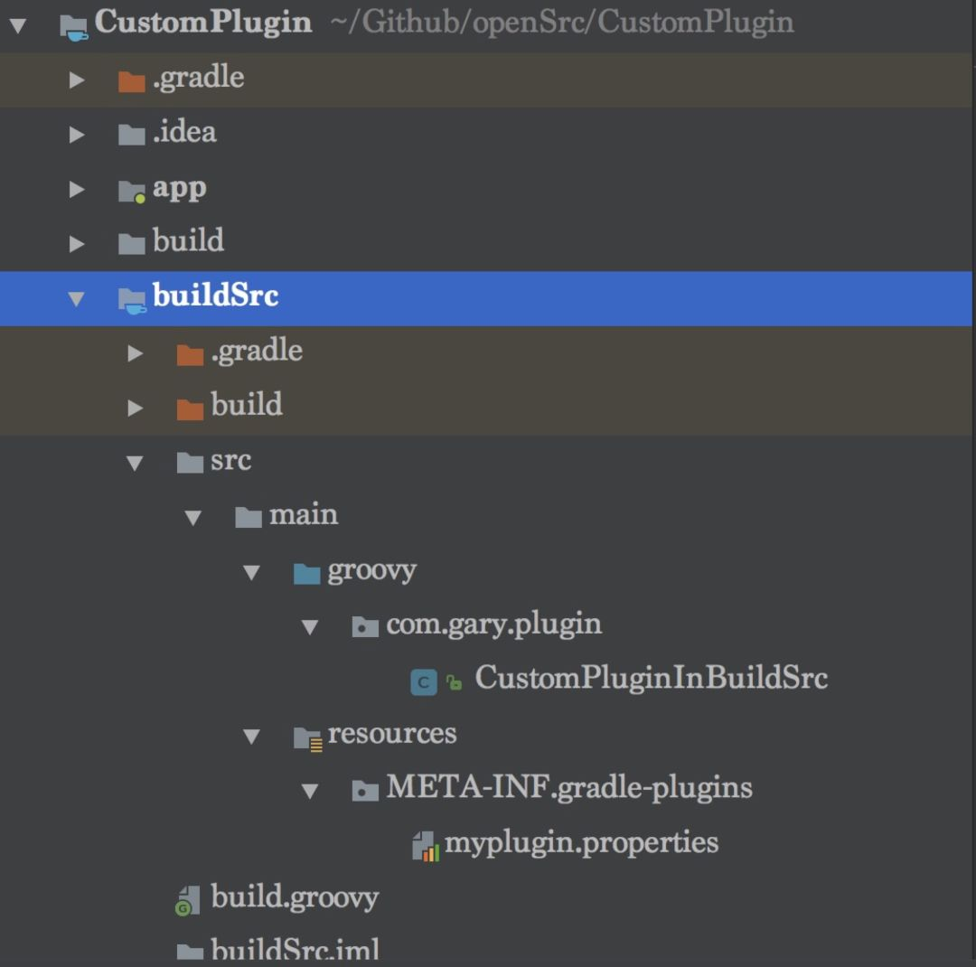Expand the app module arrow
Viewport: 976px width, 967px height.
[77, 189]
